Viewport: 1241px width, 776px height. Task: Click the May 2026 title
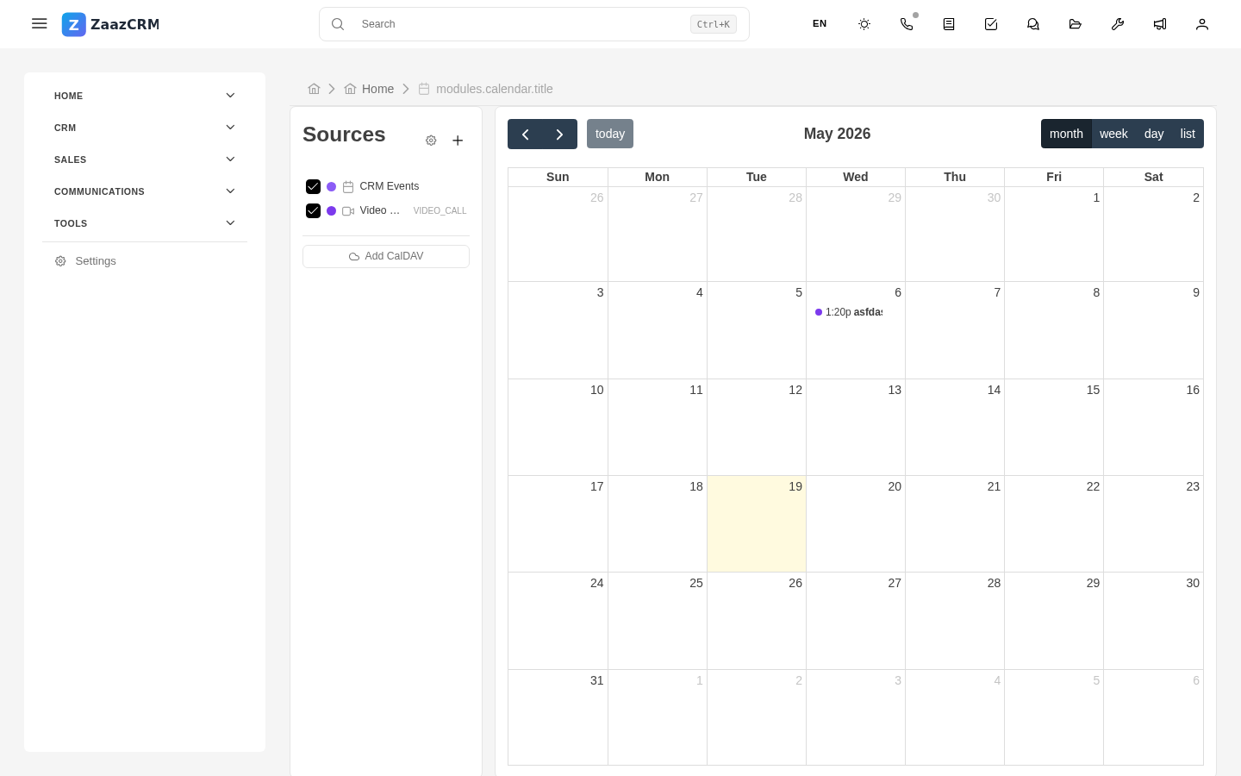[837, 134]
